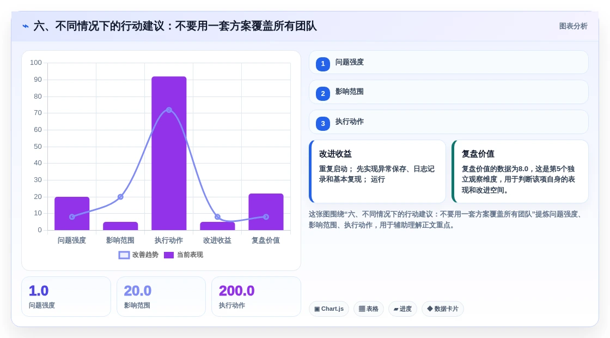Viewport: 610px width, 338px height.
Task: Click the 问题强度 x-axis label
Action: click(x=72, y=240)
